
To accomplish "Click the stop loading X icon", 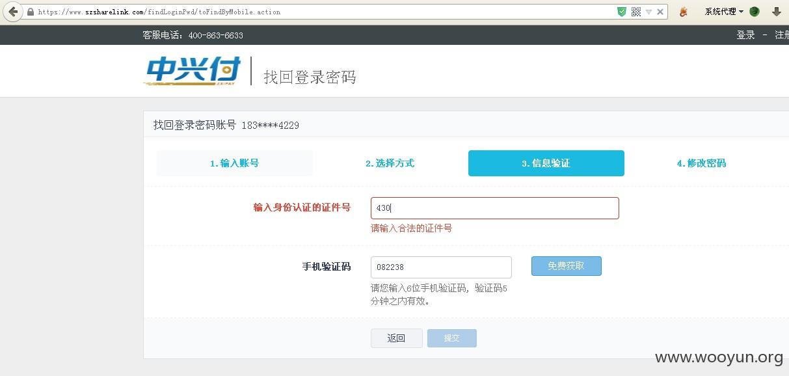I will point(660,12).
